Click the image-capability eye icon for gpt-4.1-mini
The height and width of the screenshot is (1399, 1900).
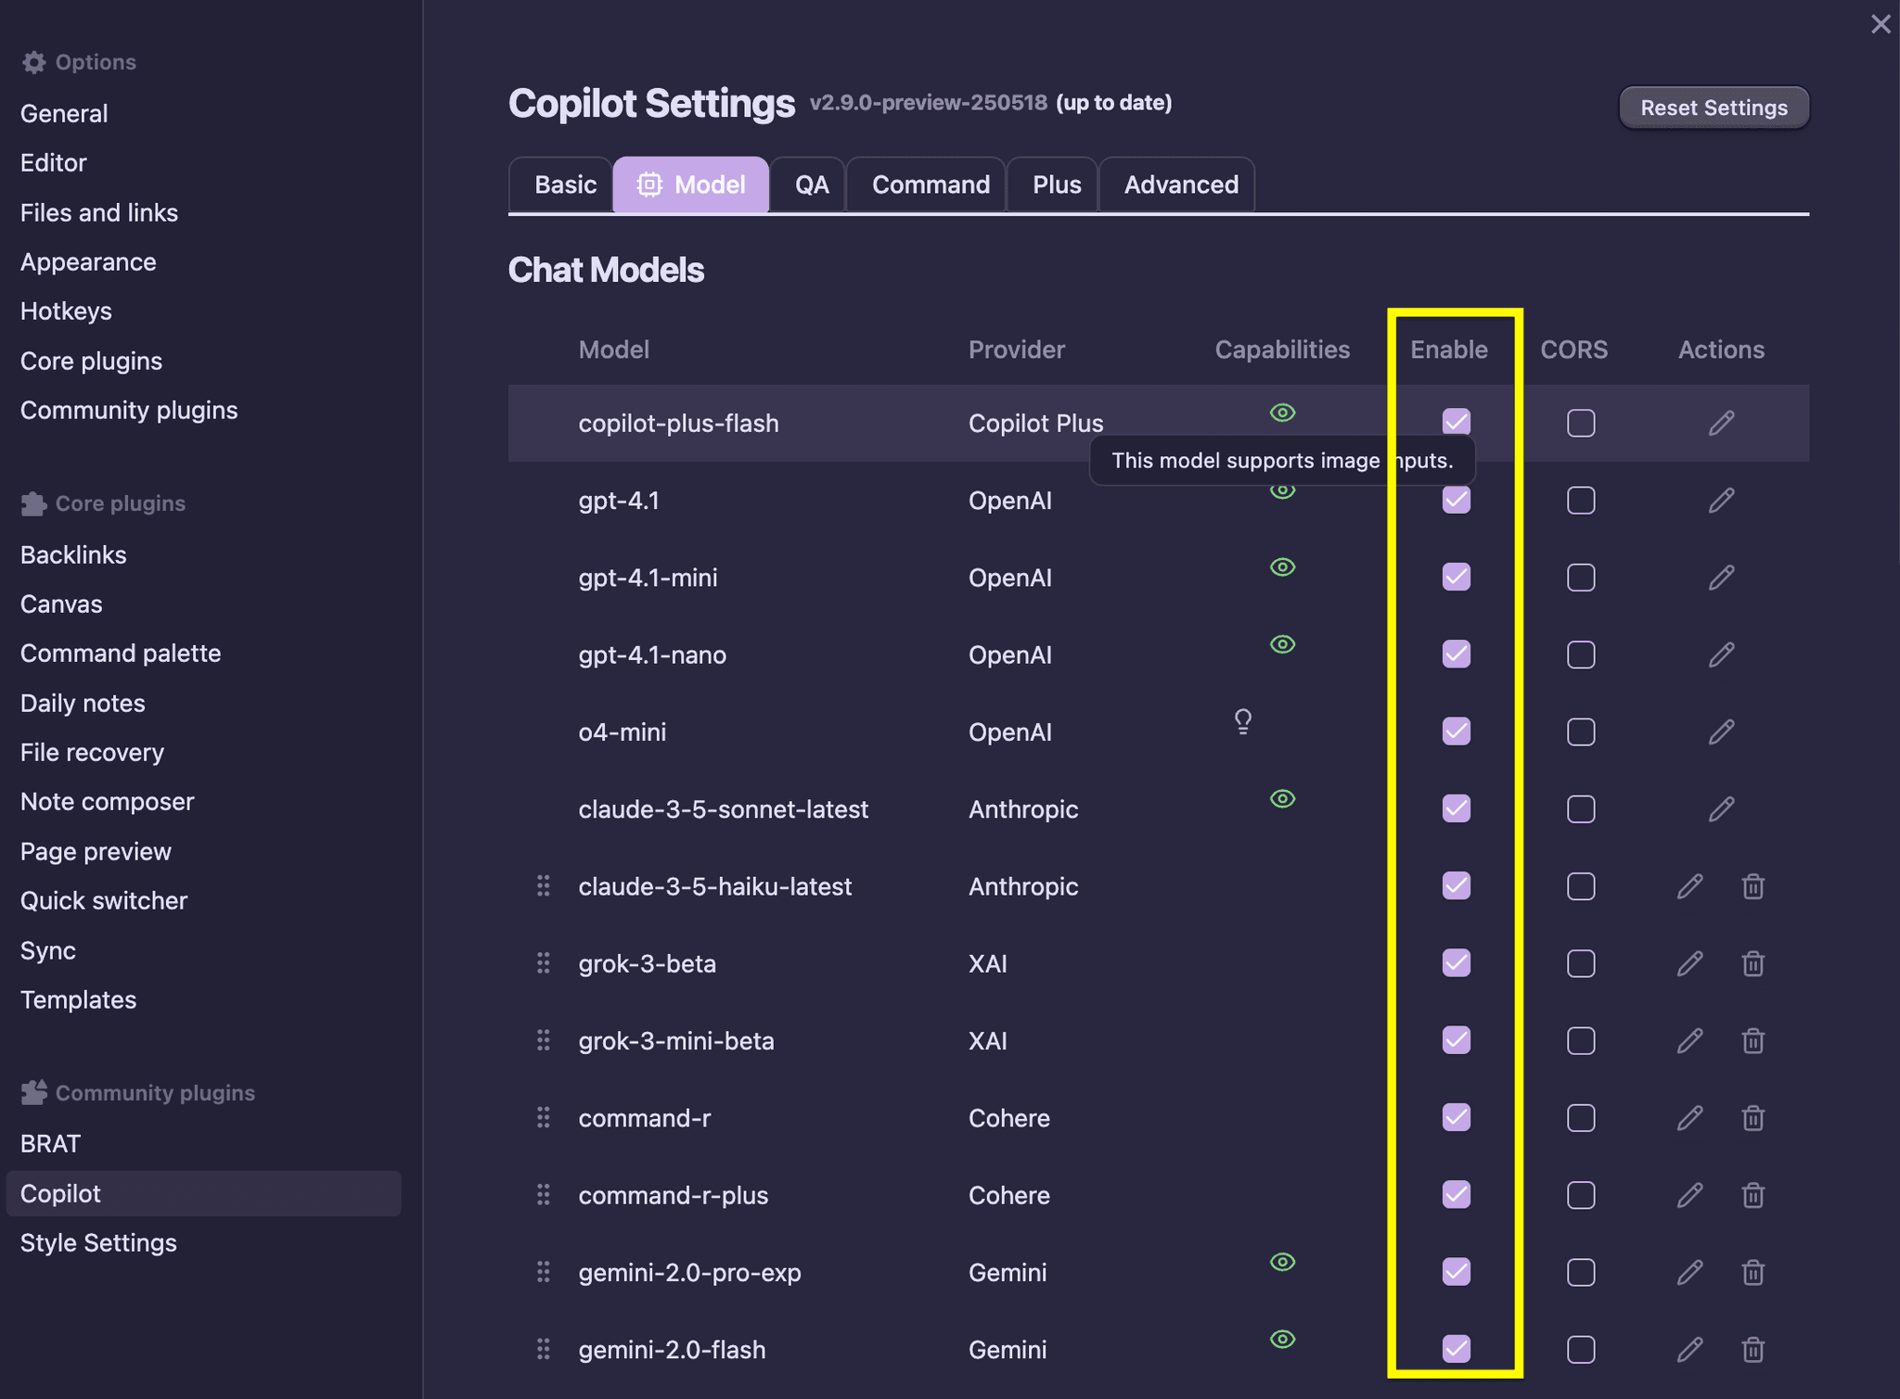(1282, 566)
